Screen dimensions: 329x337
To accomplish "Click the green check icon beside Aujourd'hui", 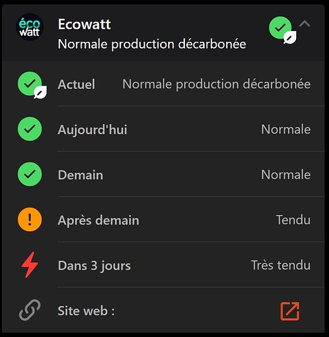I will [30, 129].
